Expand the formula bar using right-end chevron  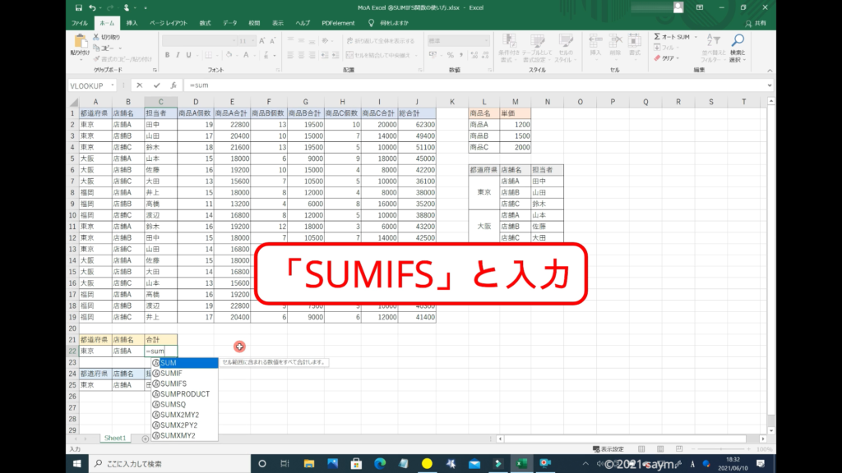point(769,85)
